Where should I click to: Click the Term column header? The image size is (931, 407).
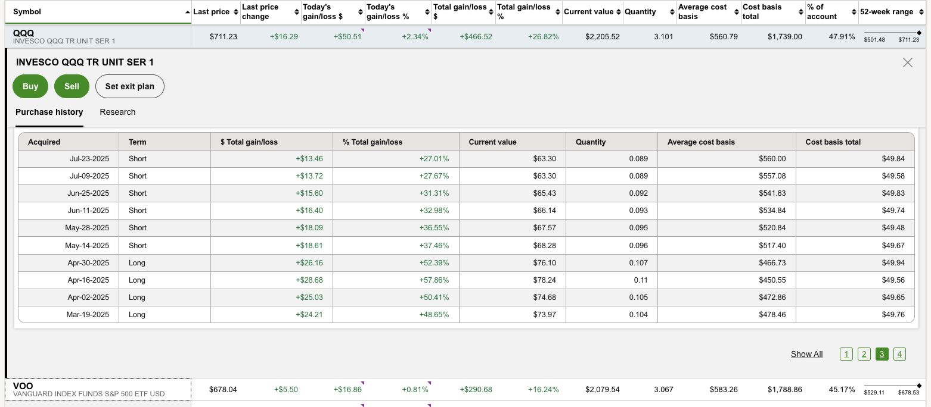point(165,142)
